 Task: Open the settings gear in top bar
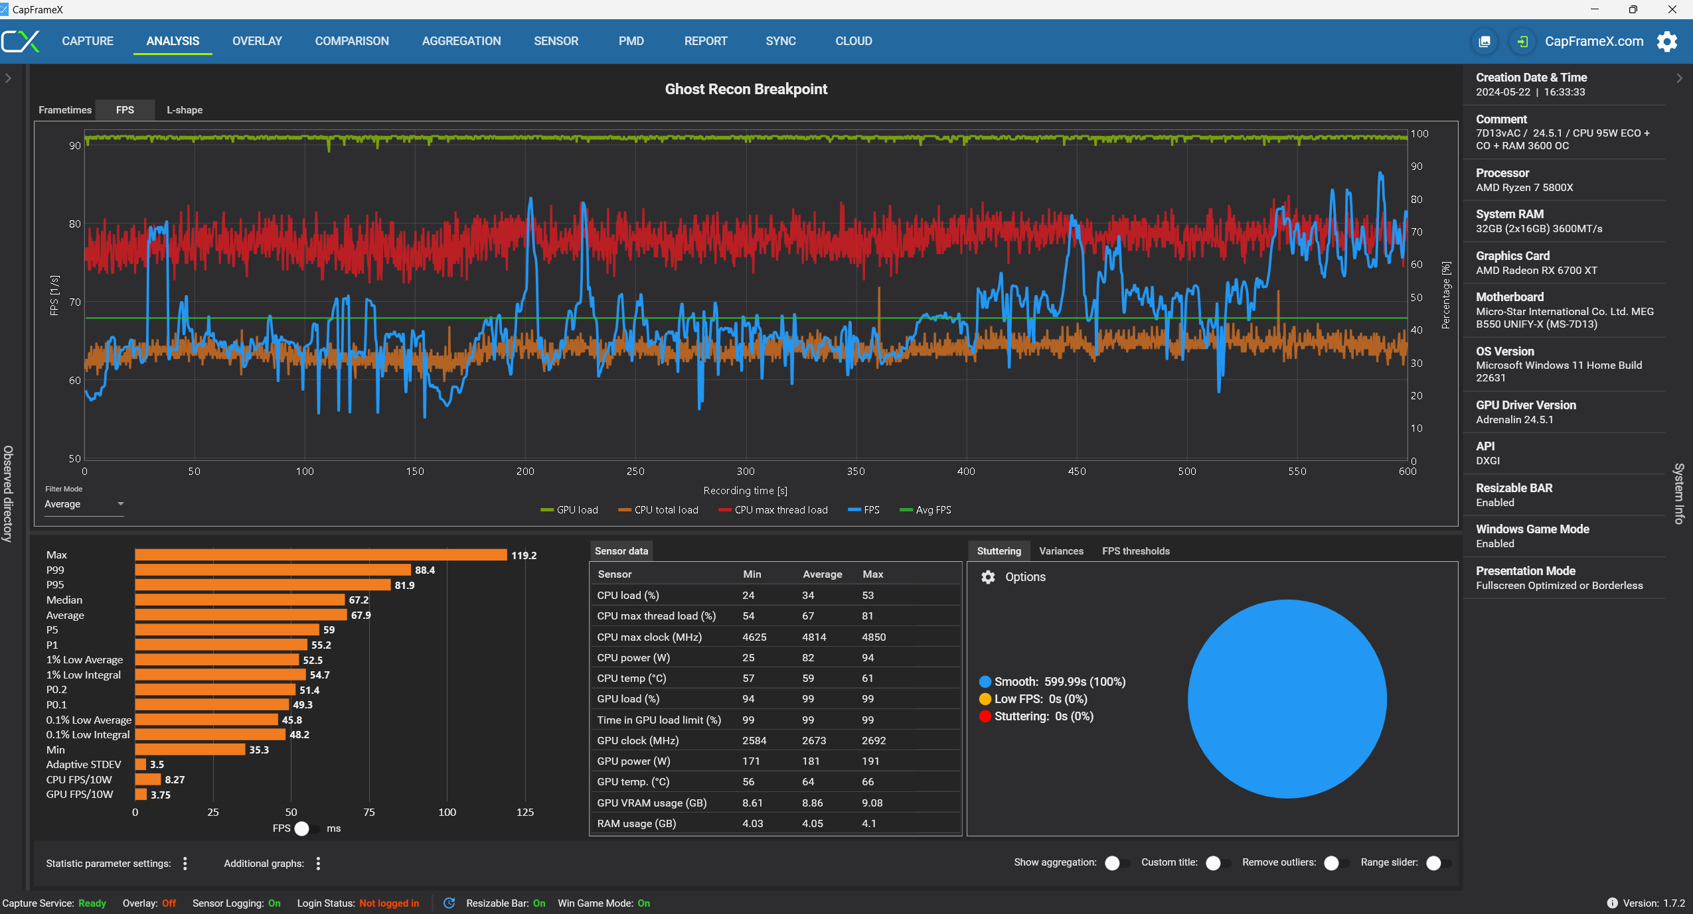(1667, 41)
